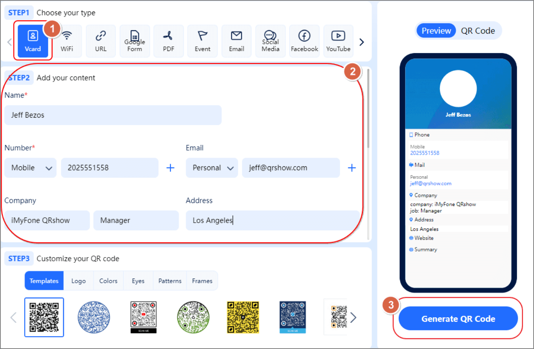Add another email with plus icon

coord(352,168)
